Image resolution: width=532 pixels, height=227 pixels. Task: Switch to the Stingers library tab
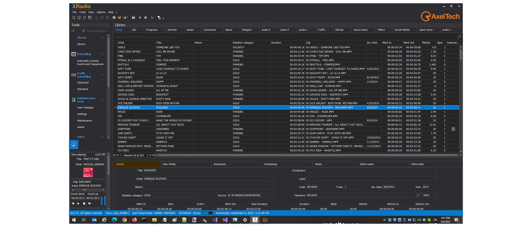[247, 30]
